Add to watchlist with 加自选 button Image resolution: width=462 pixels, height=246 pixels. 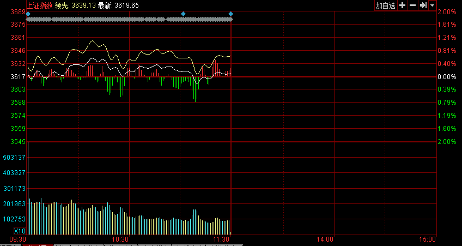[x=385, y=5]
